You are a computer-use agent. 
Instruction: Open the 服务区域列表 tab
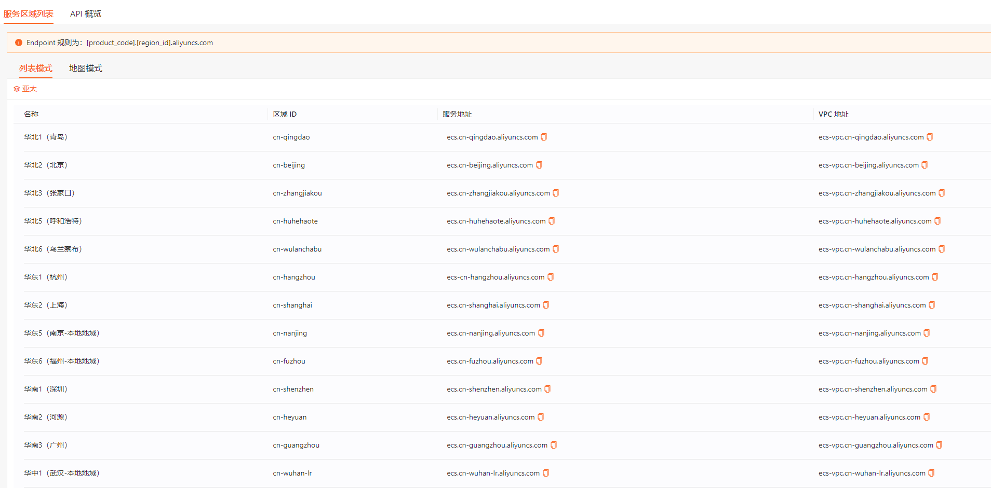point(29,13)
